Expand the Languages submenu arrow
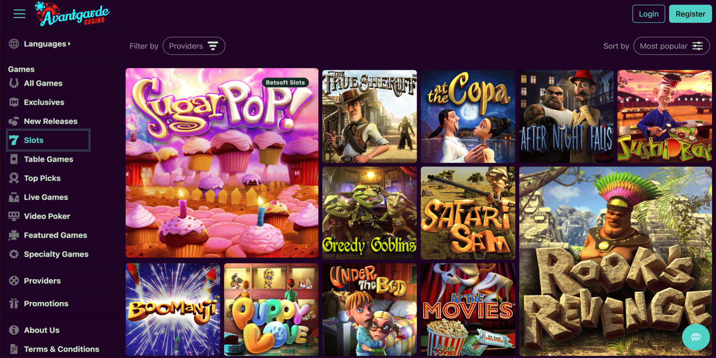Screen dimensions: 716x358 tap(69, 44)
